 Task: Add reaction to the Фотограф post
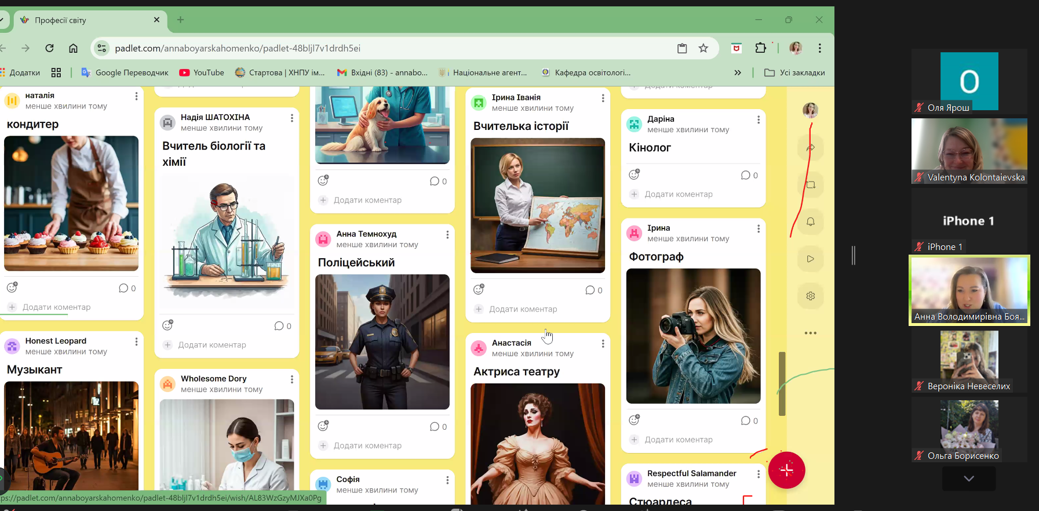click(635, 420)
